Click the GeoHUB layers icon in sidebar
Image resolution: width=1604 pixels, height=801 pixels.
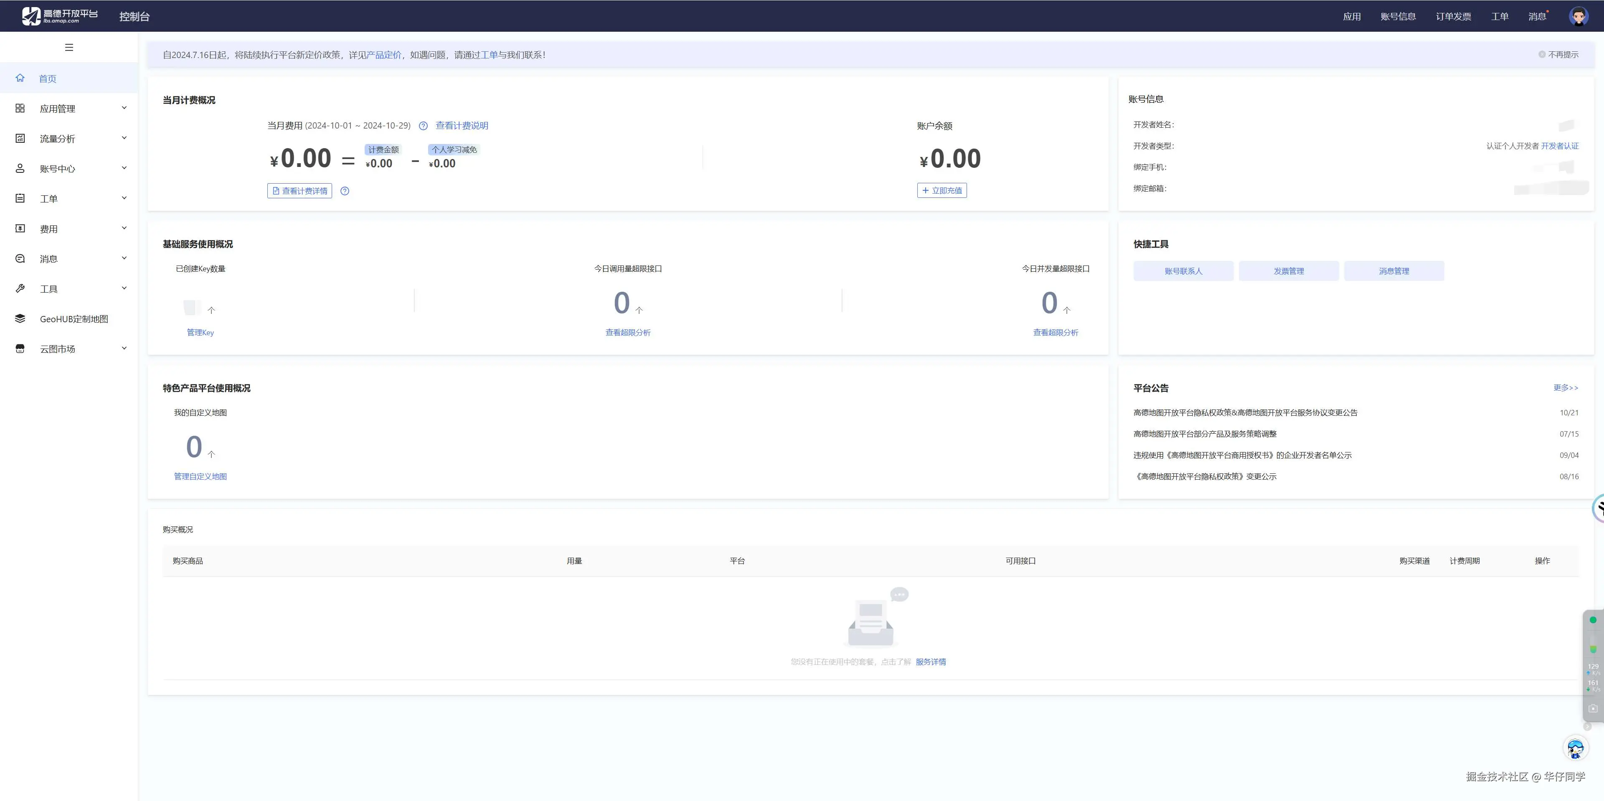coord(20,318)
